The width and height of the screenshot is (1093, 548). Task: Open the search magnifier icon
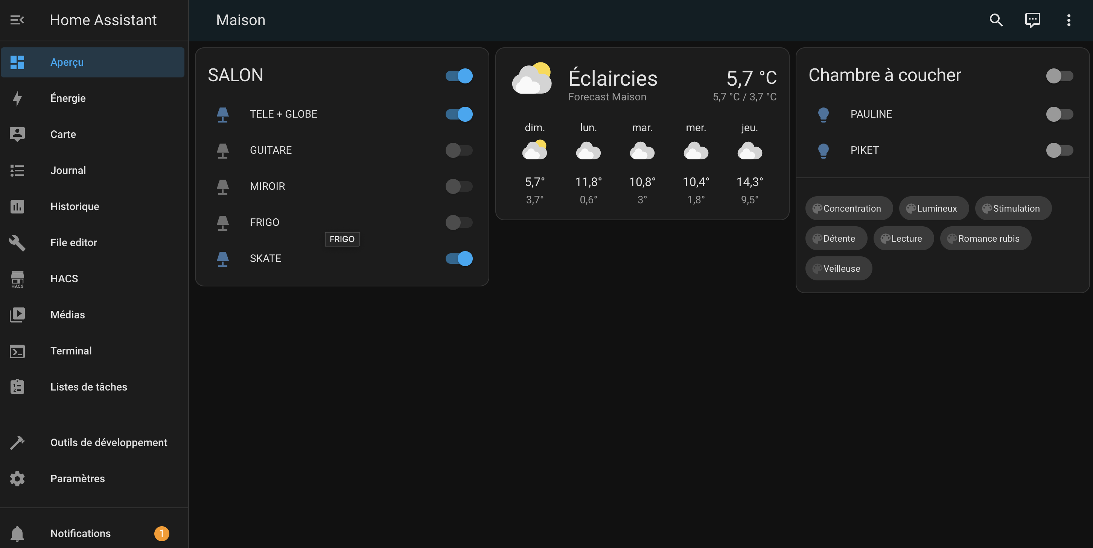[996, 20]
